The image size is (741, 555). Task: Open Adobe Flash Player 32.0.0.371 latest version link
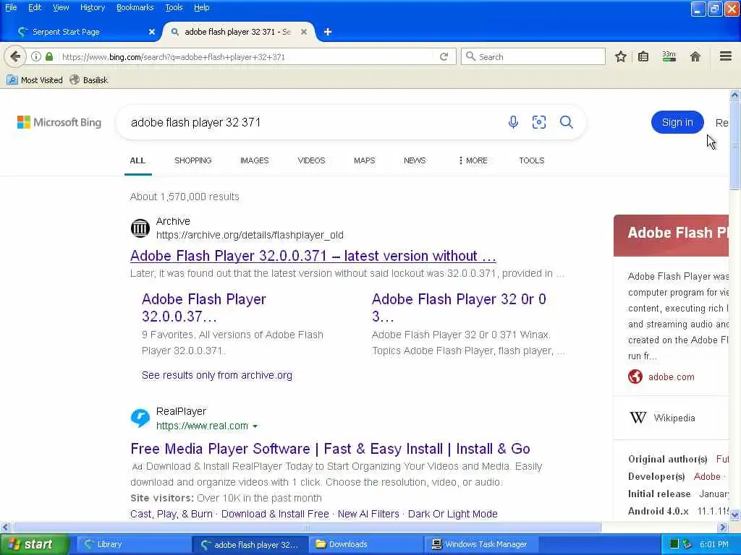(313, 256)
